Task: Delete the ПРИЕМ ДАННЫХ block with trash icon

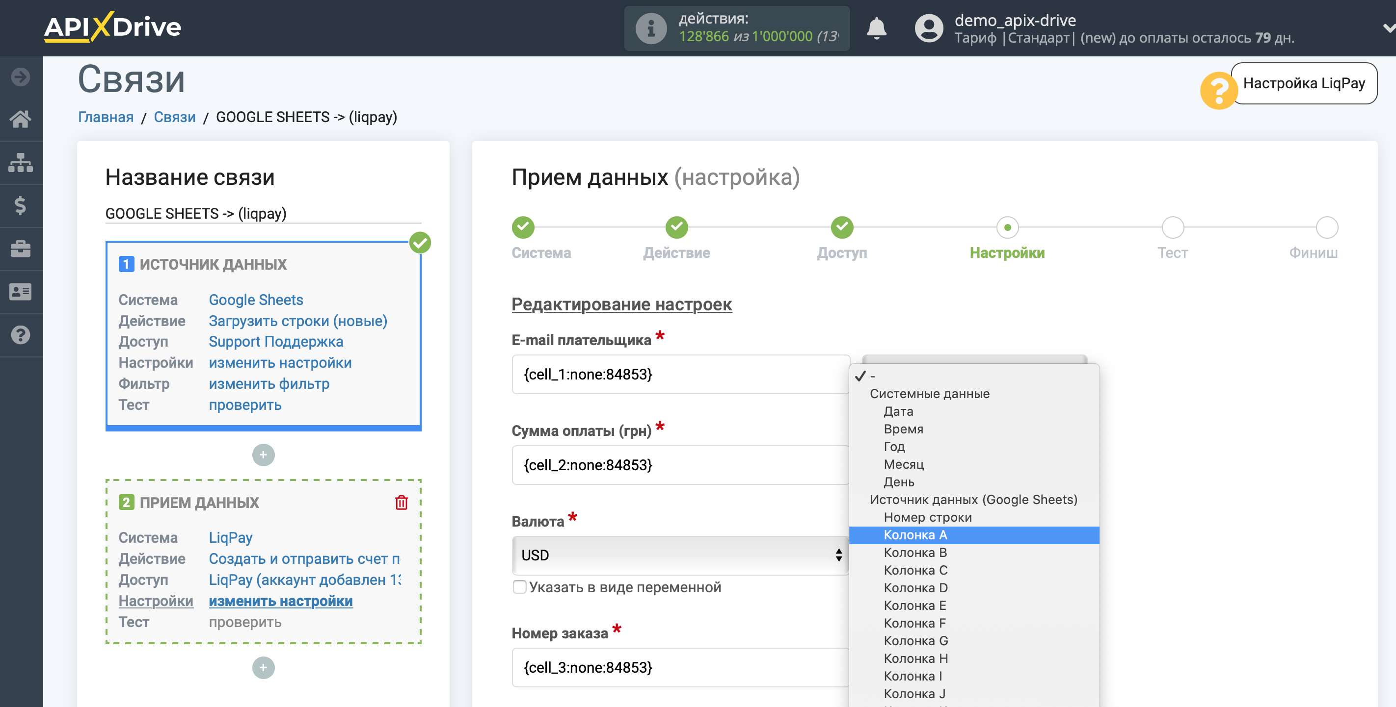Action: pyautogui.click(x=401, y=503)
